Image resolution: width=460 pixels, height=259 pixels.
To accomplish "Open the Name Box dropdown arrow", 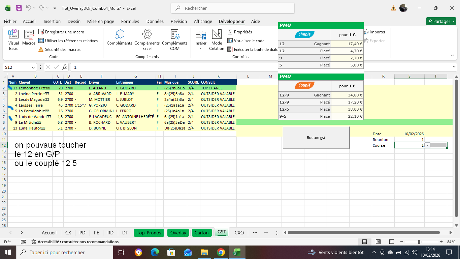I will pyautogui.click(x=33, y=67).
